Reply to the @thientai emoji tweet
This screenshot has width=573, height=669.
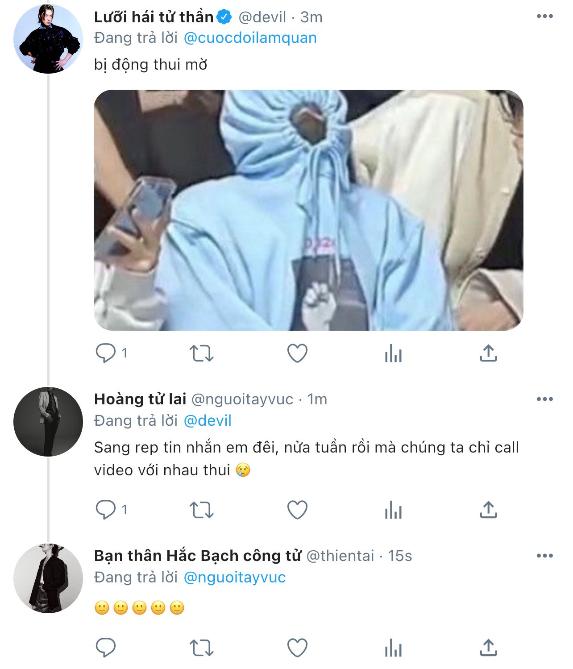tap(106, 648)
